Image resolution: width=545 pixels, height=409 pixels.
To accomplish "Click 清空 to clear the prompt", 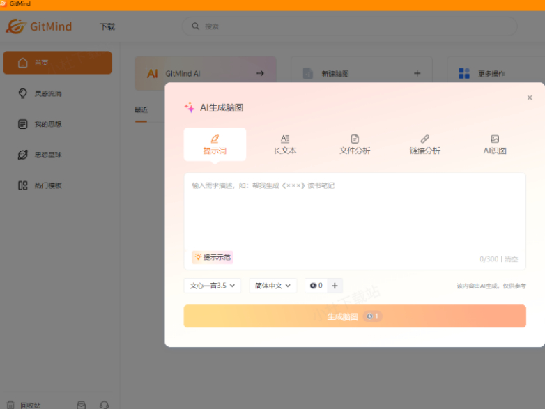I will pos(512,259).
